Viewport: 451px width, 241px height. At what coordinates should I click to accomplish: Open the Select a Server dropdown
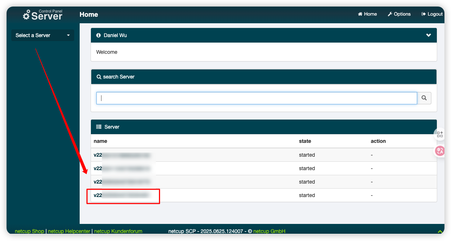[43, 35]
